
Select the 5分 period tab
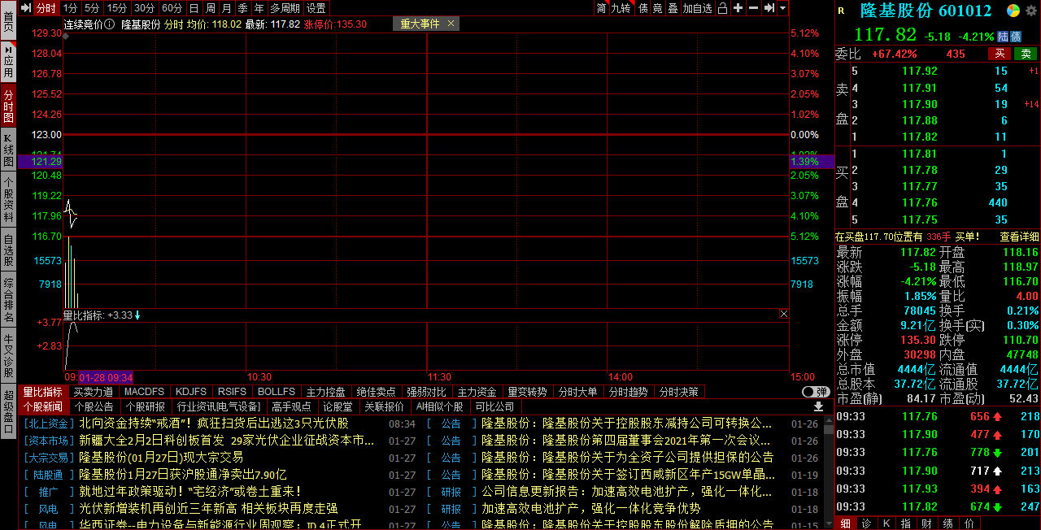point(92,8)
